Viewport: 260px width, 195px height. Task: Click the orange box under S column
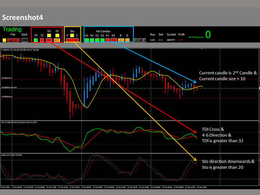pyautogui.click(x=127, y=40)
